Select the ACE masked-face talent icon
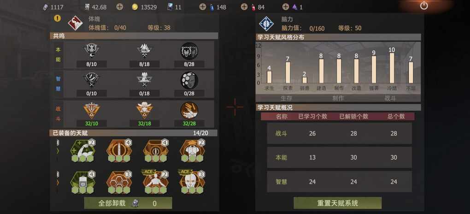The image size is (470, 214). (193, 181)
